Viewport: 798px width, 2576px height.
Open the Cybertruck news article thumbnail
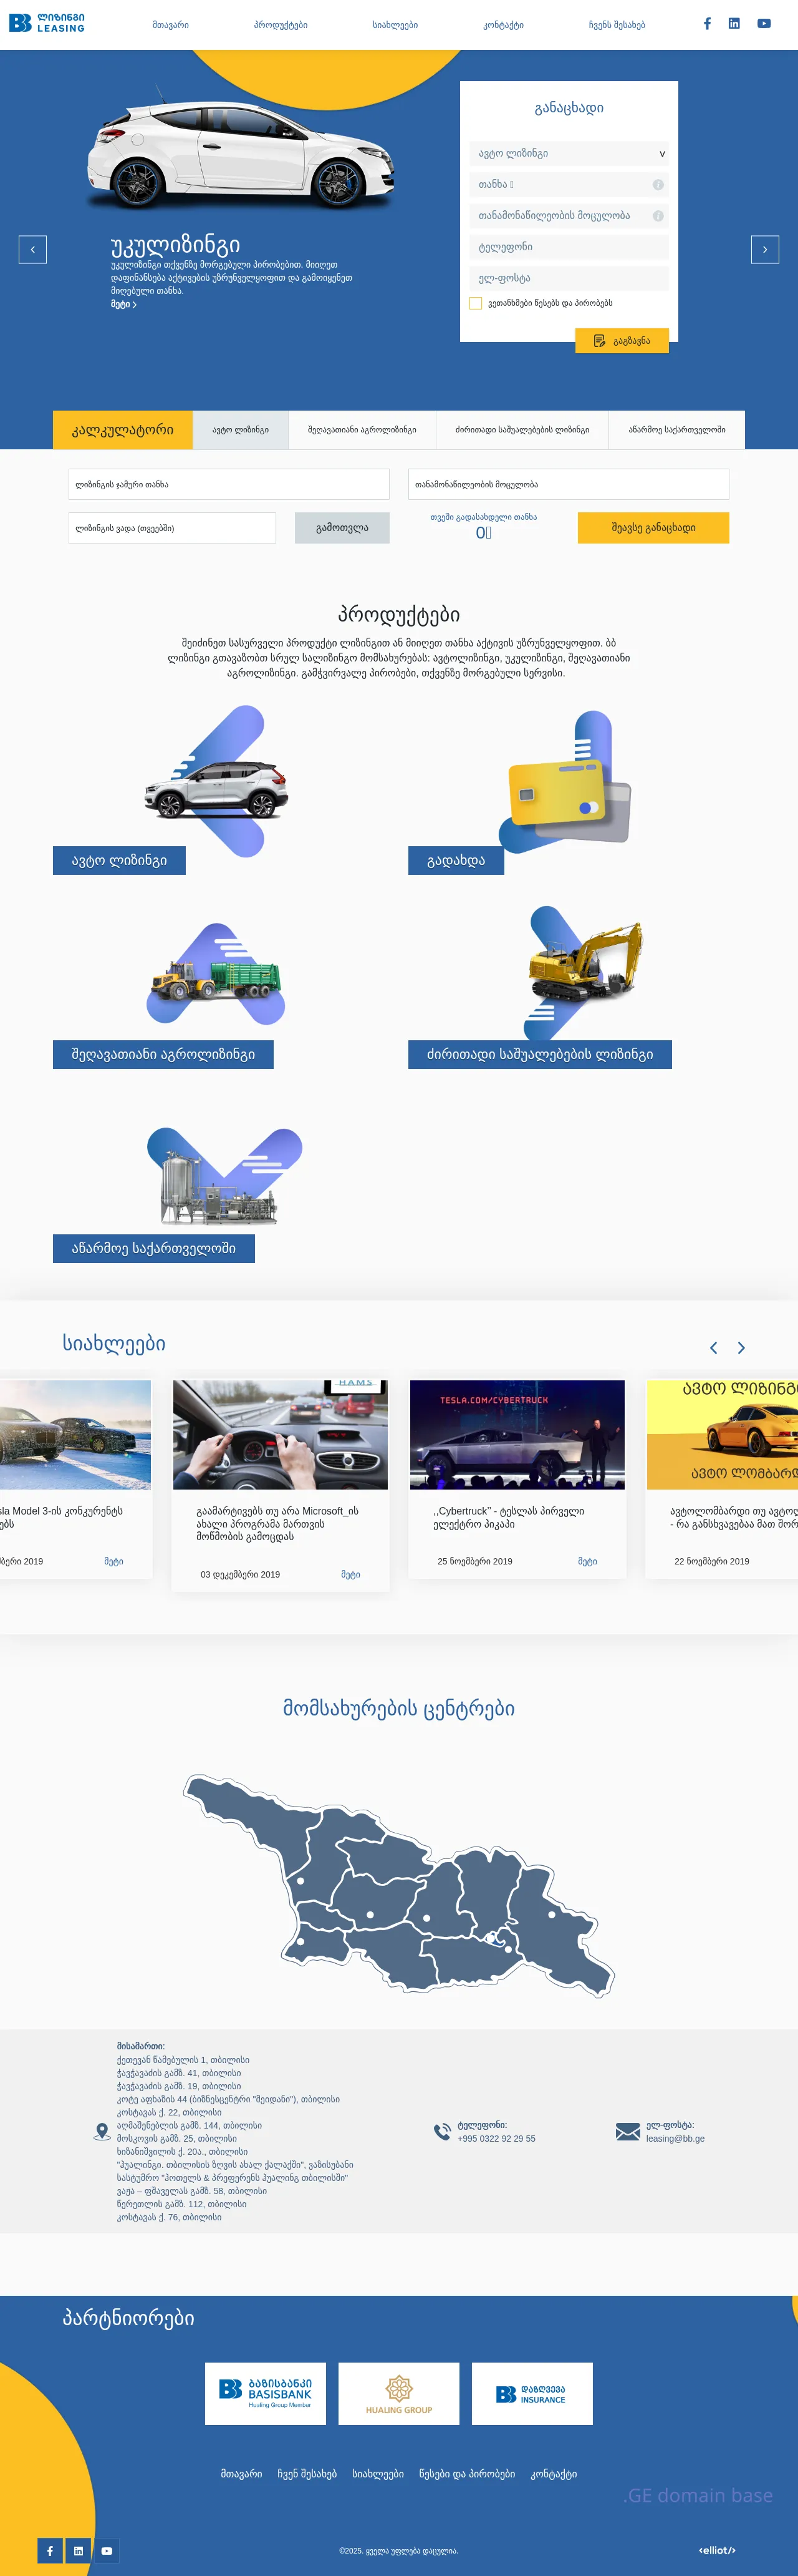[516, 1434]
